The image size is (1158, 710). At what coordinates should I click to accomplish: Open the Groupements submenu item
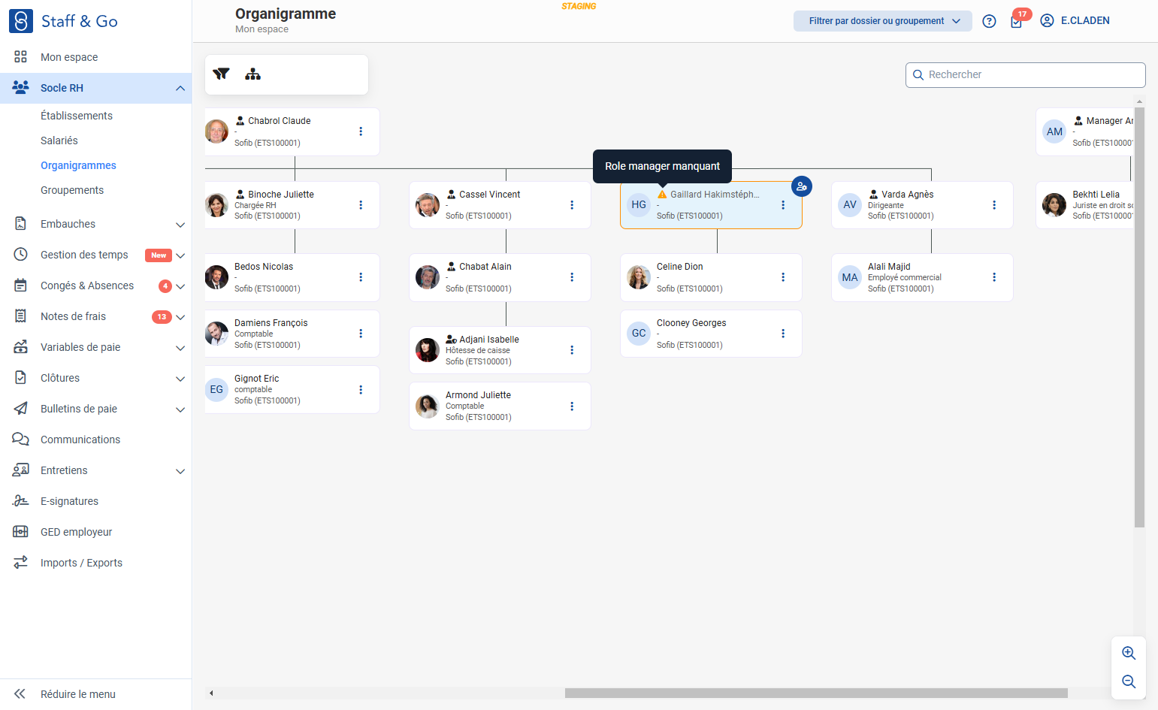click(x=72, y=190)
